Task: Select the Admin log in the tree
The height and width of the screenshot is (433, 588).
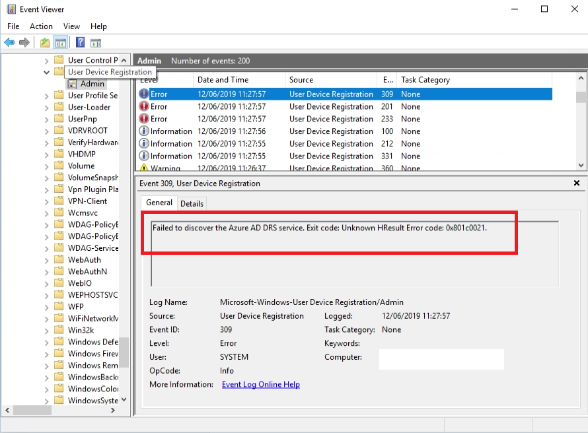Action: (91, 83)
